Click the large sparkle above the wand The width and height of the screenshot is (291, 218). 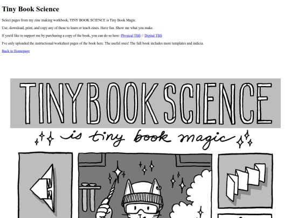(117, 172)
